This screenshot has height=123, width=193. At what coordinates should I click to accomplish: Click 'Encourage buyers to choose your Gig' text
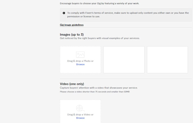(x=99, y=3)
